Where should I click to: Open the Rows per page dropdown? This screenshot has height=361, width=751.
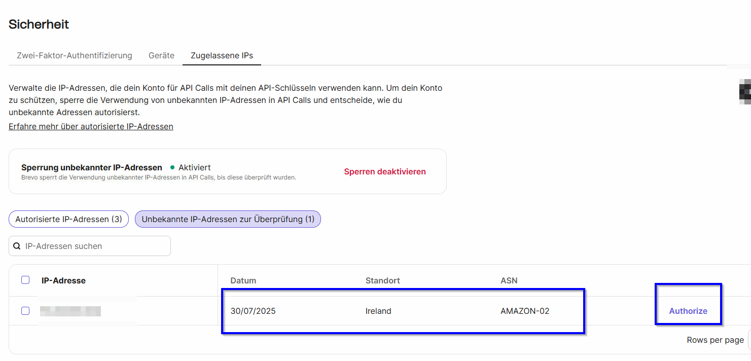[748, 340]
